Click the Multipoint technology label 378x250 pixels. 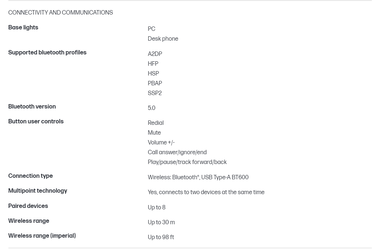[x=38, y=191]
